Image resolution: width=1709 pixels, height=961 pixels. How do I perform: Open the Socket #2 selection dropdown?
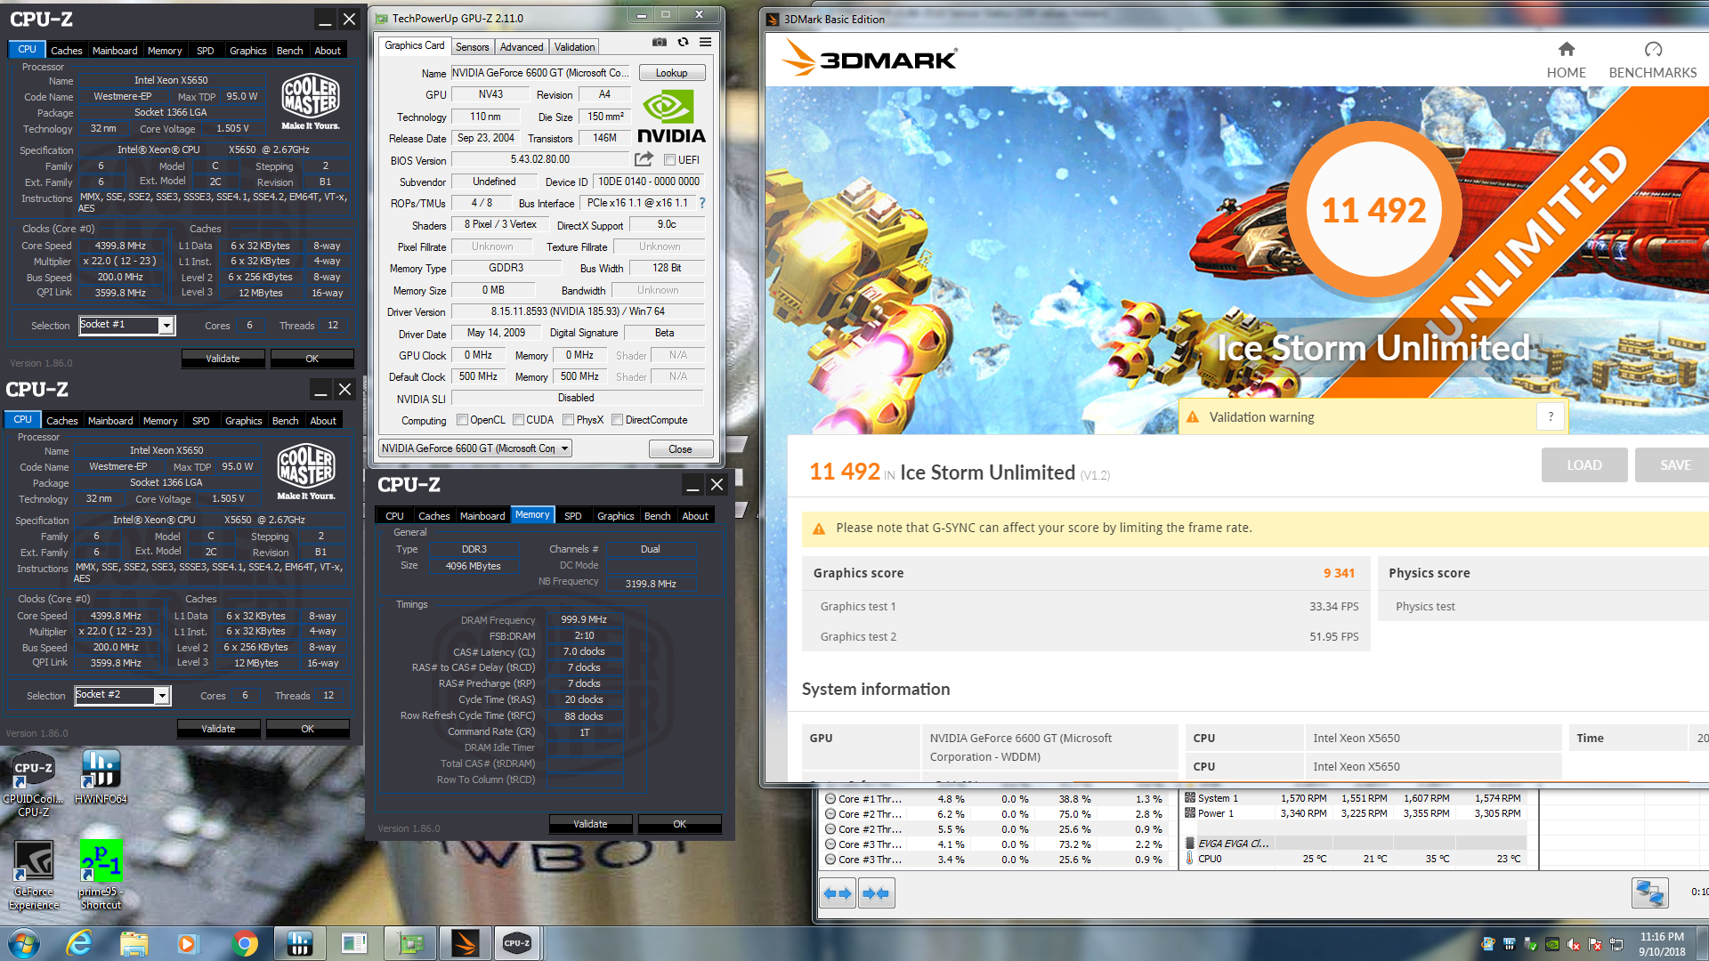click(x=161, y=696)
